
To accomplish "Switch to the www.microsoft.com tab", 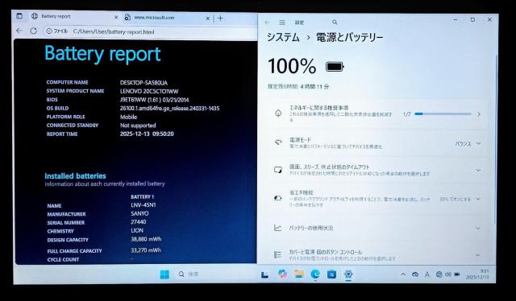I will (167, 18).
